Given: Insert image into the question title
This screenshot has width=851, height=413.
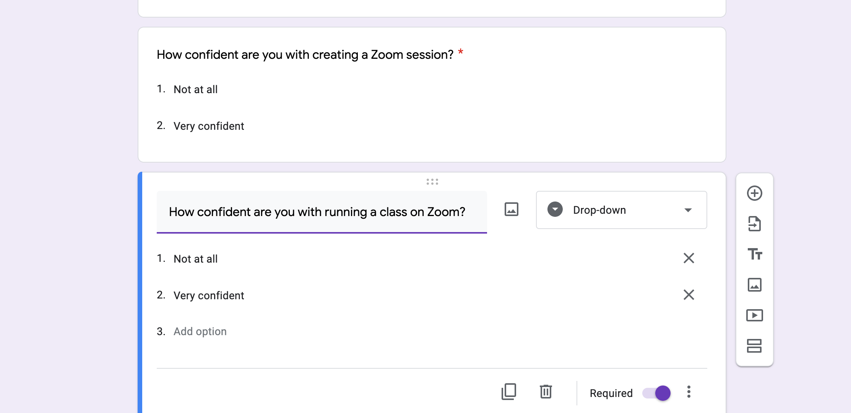Looking at the screenshot, I should [511, 209].
